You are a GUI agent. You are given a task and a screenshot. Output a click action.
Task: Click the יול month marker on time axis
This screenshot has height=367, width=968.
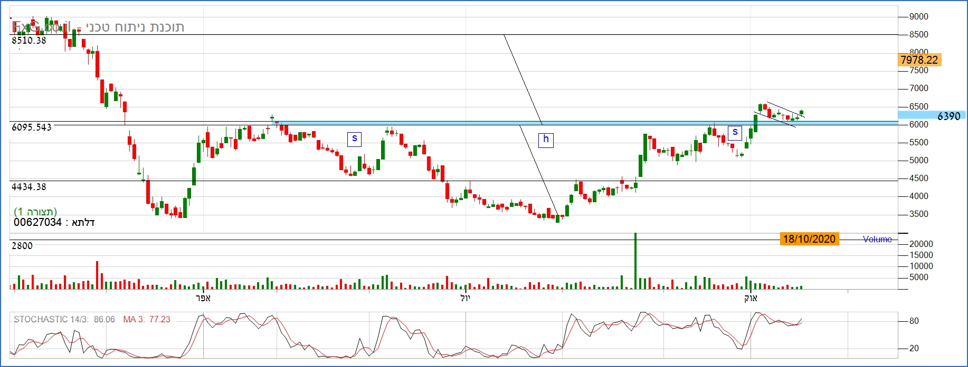(465, 298)
